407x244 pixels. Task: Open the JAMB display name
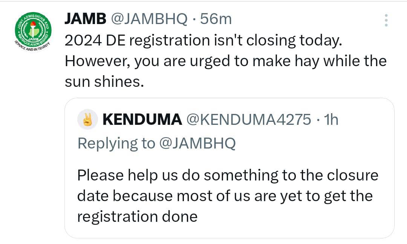coord(85,19)
